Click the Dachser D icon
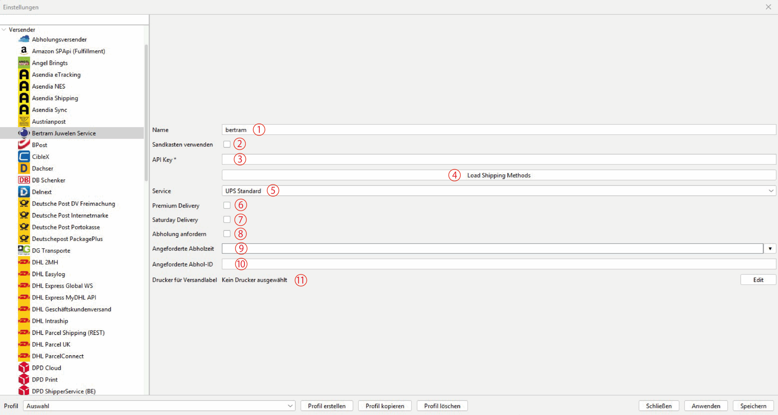The image size is (778, 415). (x=24, y=168)
